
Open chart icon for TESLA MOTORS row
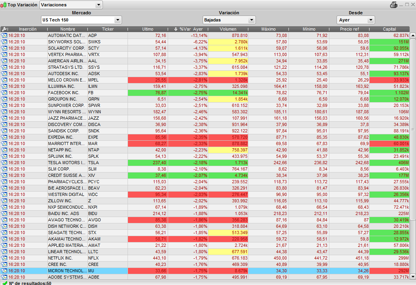tap(4, 163)
